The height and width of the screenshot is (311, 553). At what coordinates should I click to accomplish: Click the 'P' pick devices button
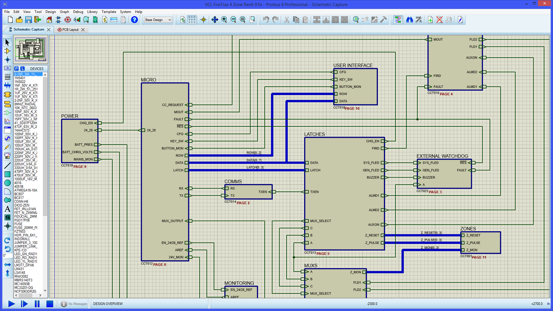pyautogui.click(x=16, y=69)
